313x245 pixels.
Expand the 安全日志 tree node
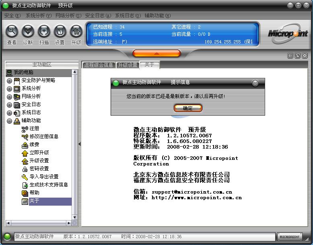9,105
